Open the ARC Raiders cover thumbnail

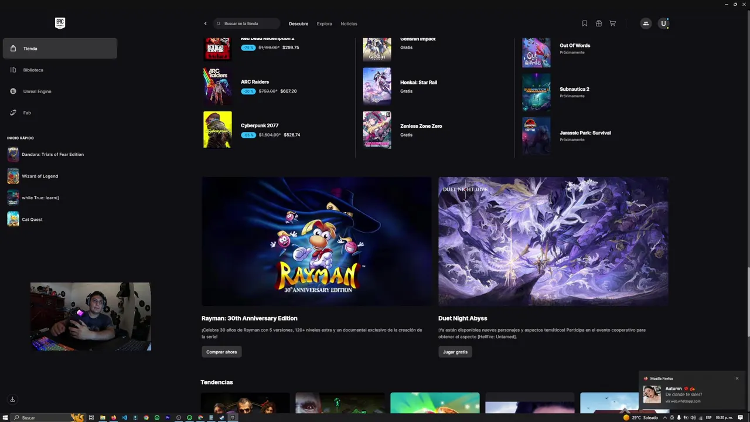pyautogui.click(x=217, y=86)
